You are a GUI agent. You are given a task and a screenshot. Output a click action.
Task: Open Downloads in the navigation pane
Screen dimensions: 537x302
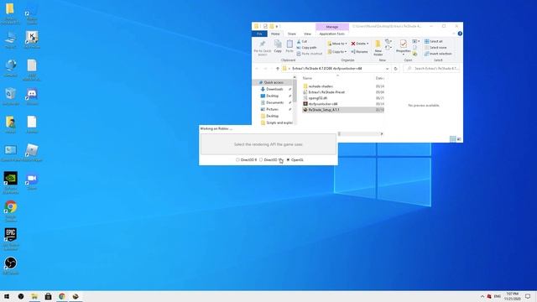[x=274, y=89]
